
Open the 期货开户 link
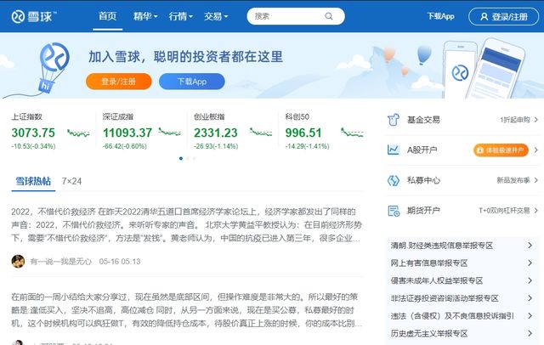(423, 211)
